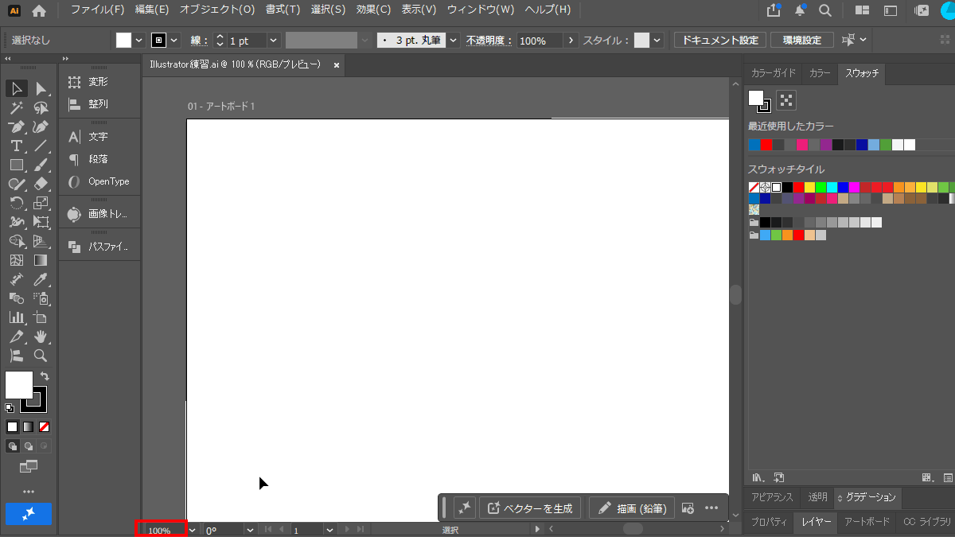Viewport: 955px width, 537px height.
Task: Enable Draw Behind mode
Action: click(x=29, y=446)
